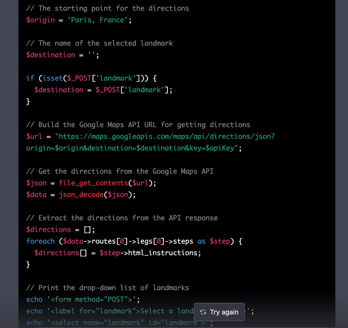348x328 pixels.
Task: Click the refresh icon in Try again
Action: point(203,312)
